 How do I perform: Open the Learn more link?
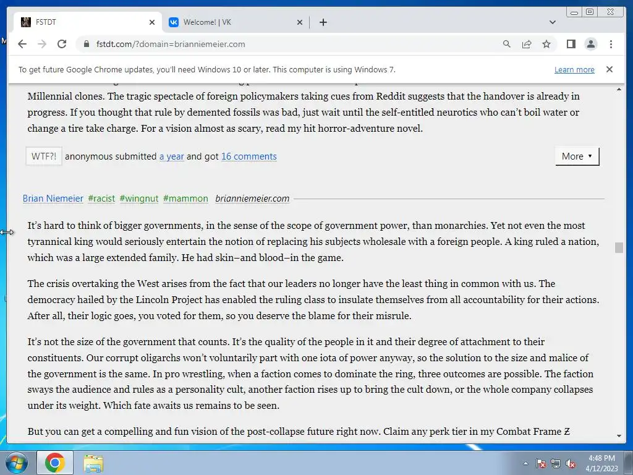[574, 69]
